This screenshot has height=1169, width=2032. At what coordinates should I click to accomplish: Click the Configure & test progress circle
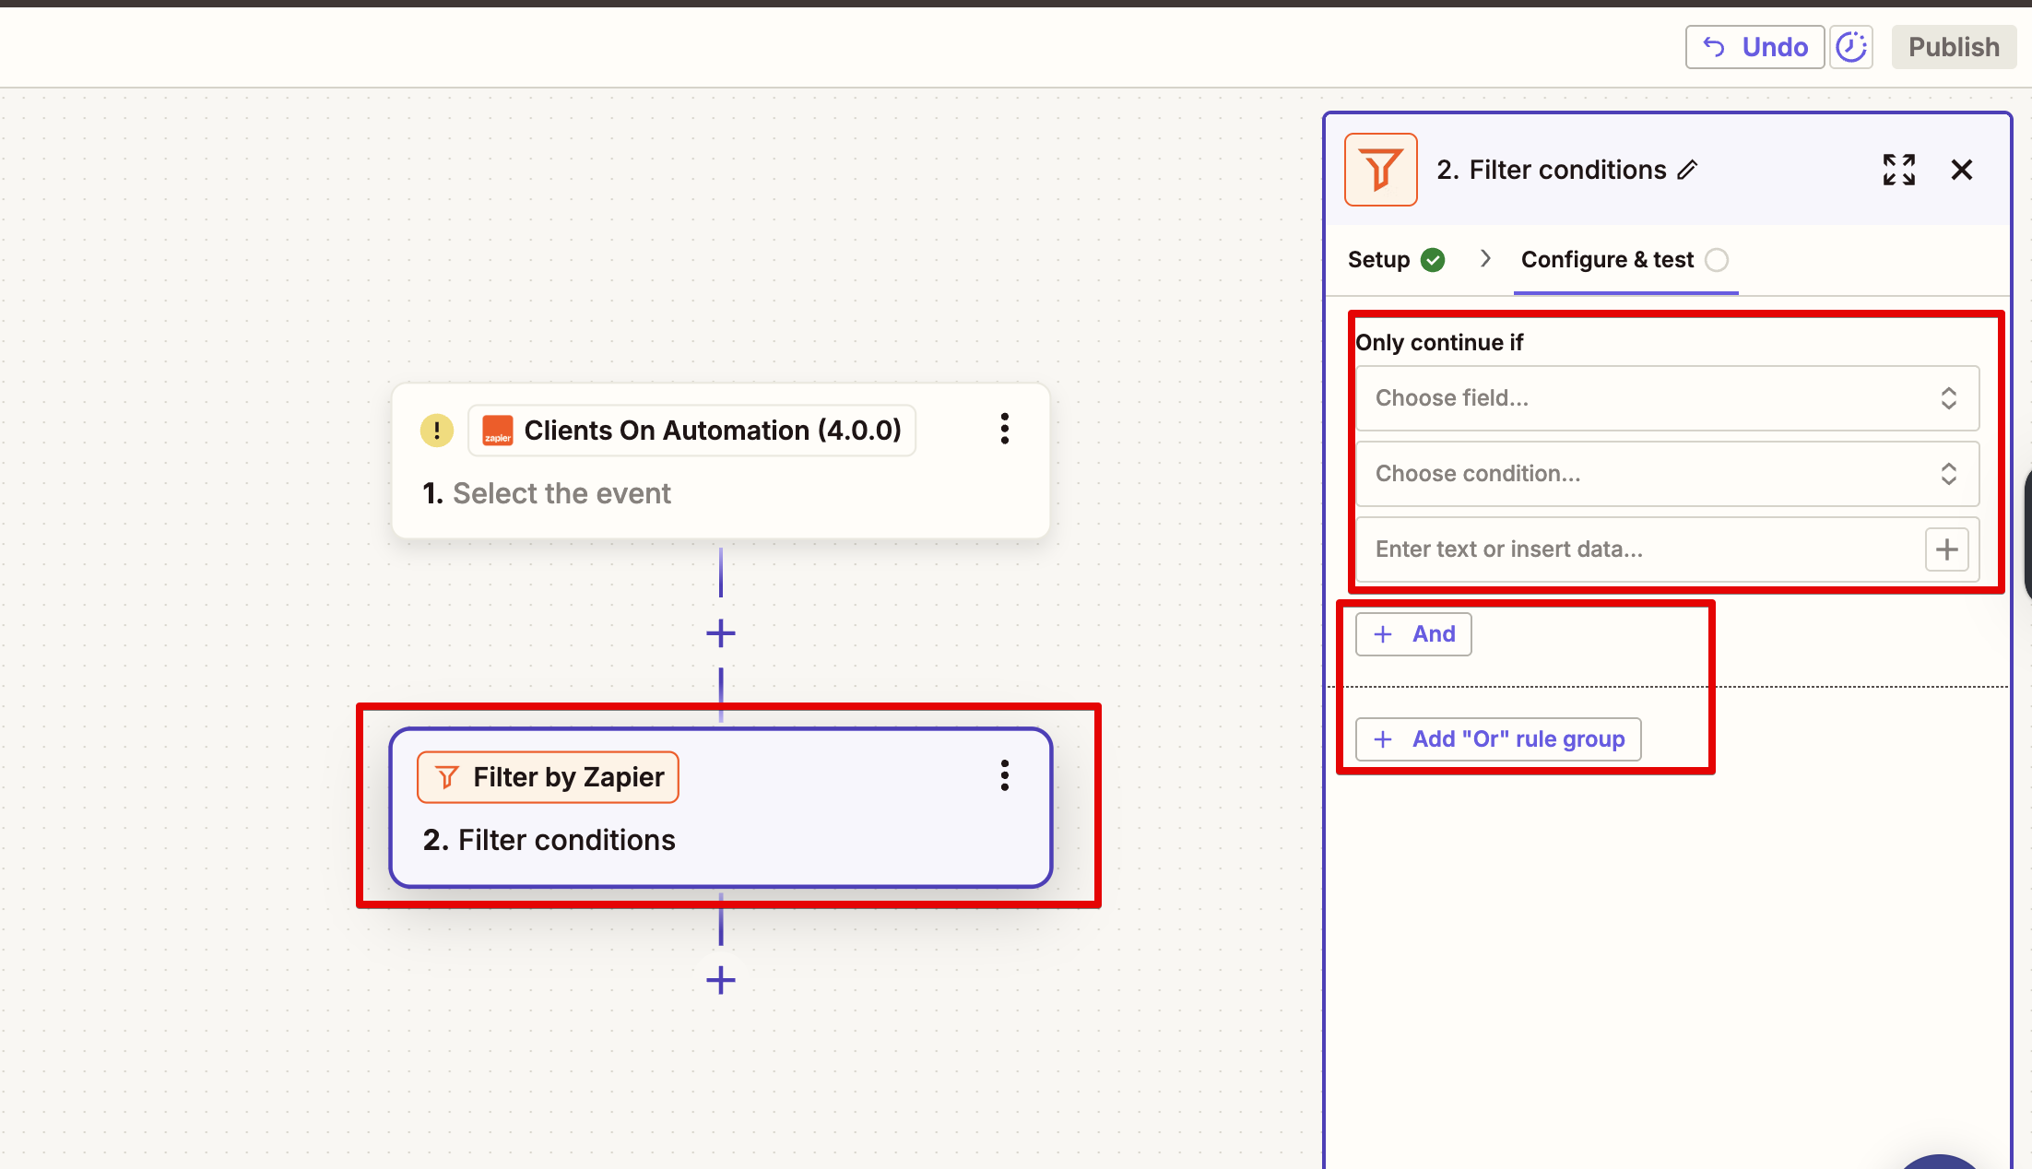[x=1717, y=259]
